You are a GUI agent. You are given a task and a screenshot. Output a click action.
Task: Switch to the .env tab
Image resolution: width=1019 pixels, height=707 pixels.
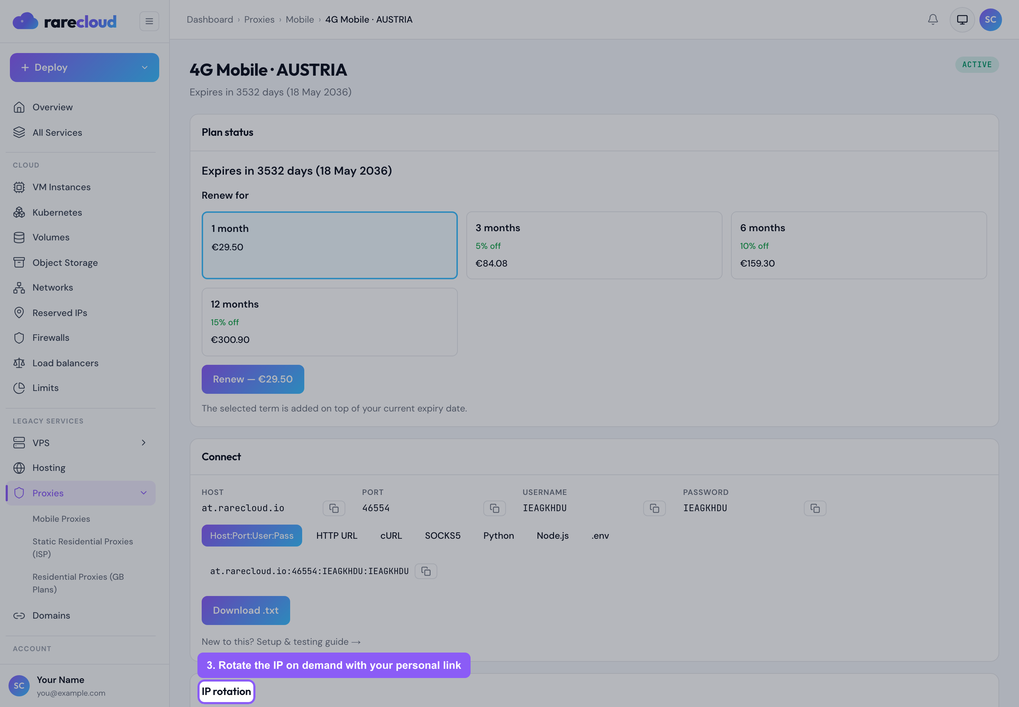(x=600, y=536)
